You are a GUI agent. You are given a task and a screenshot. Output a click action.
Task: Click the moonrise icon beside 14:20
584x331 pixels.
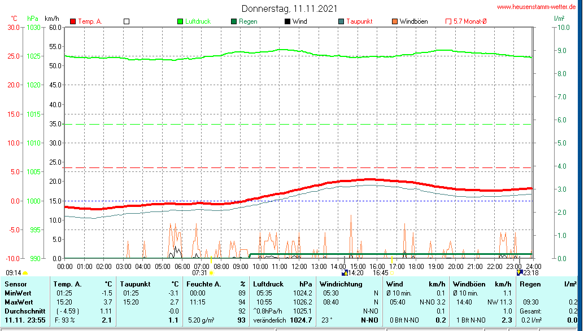345,272
